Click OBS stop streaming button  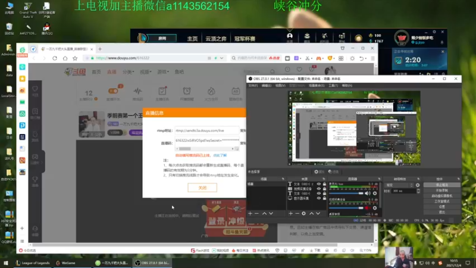[441, 185]
